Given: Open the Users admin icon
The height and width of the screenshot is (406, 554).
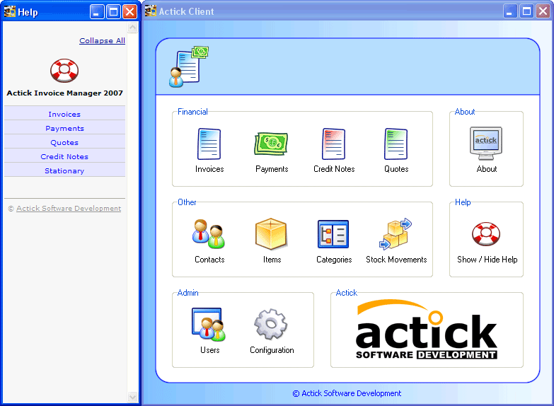Looking at the screenshot, I should click(209, 325).
